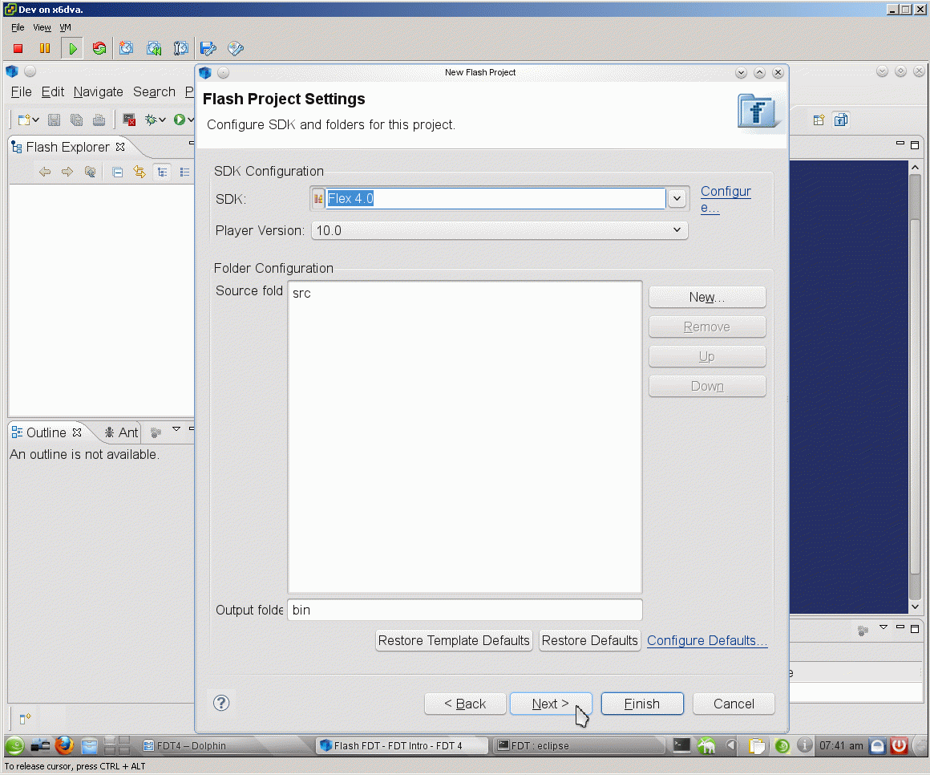Click the Print icon in Eclipse toolbar
This screenshot has height=775, width=930.
coord(99,120)
